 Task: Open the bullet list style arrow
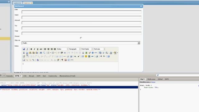pyautogui.click(x=50, y=53)
